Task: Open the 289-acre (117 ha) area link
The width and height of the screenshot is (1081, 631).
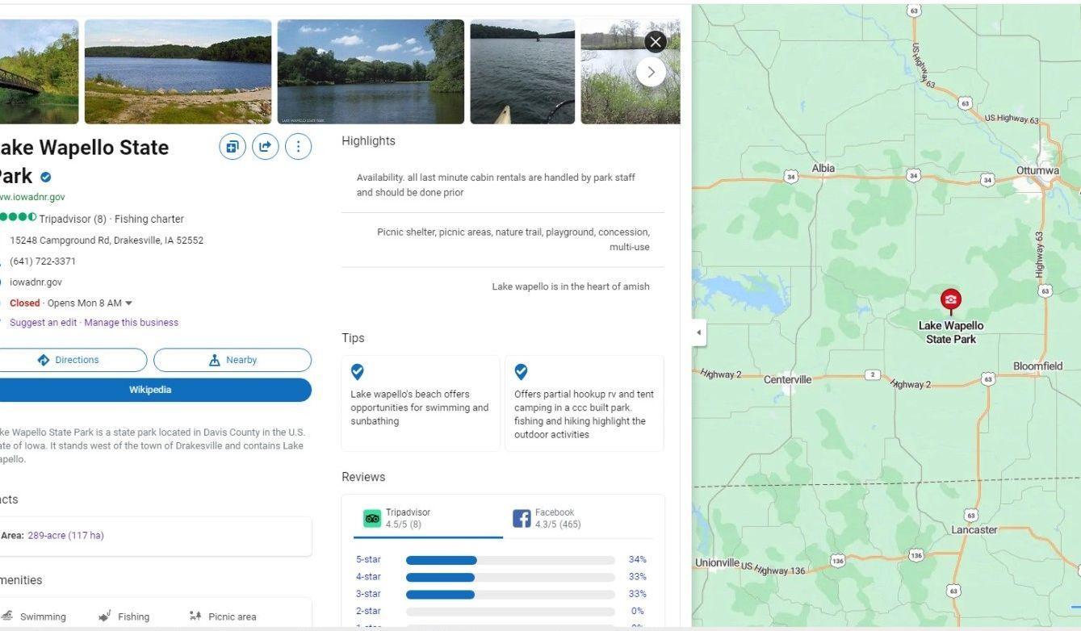Action: click(66, 536)
